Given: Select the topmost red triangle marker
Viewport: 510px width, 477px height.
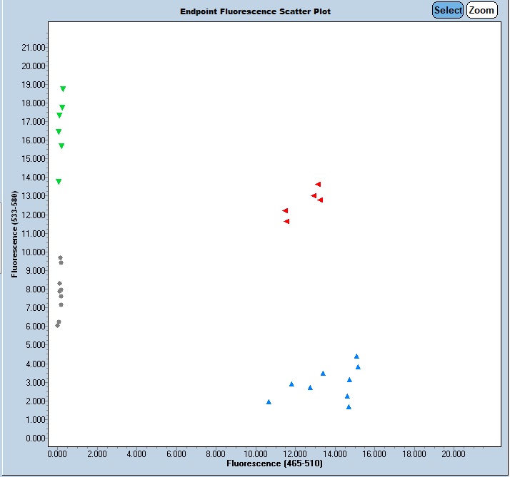Looking at the screenshot, I should click(x=318, y=185).
